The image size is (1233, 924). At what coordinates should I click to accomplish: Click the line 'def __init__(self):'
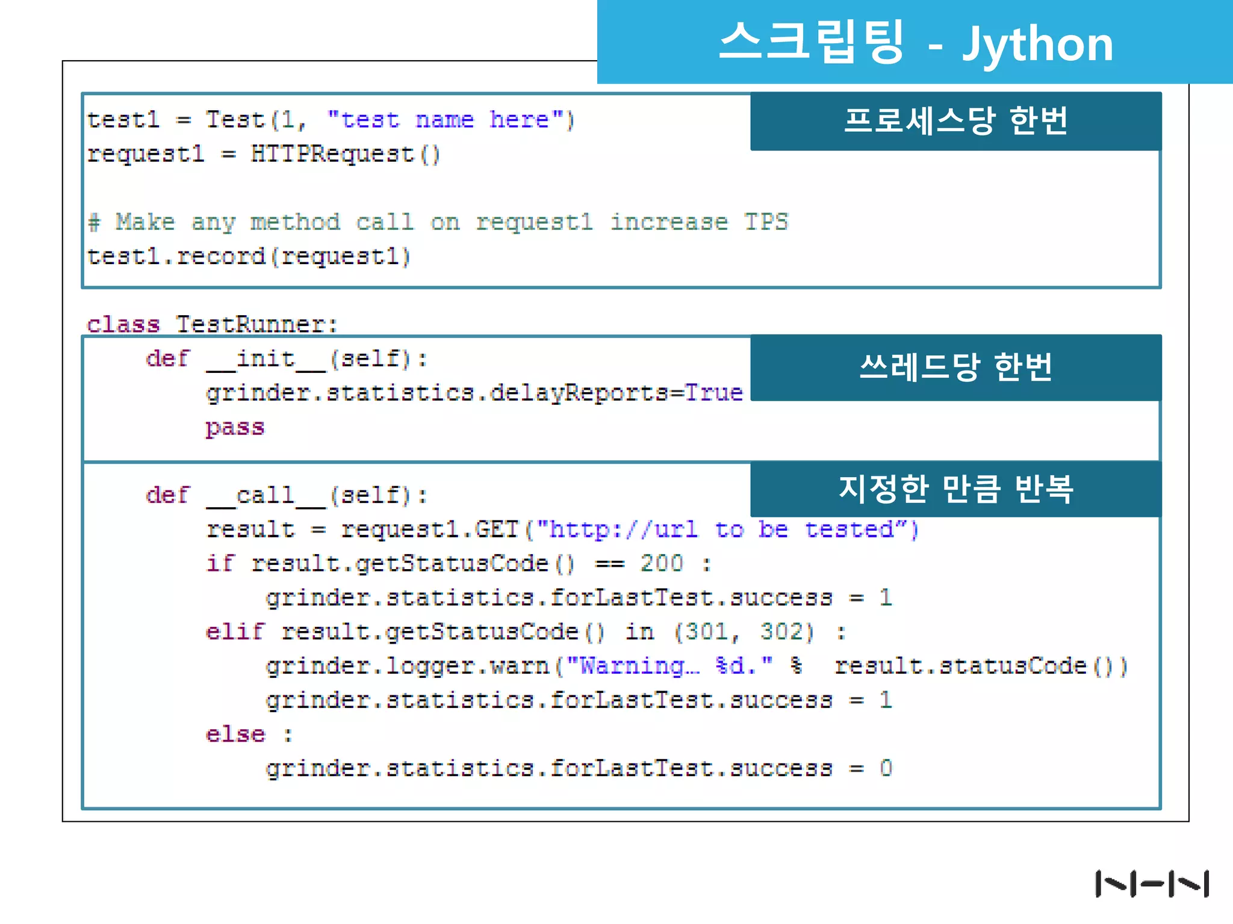coord(287,359)
